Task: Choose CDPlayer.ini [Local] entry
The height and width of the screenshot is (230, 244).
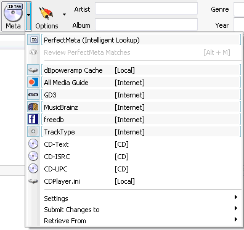Action: (140, 181)
